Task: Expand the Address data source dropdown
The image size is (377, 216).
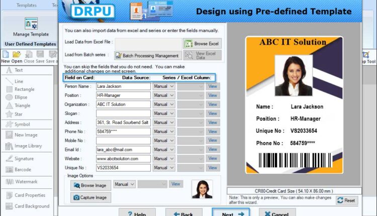Action: pos(164,123)
